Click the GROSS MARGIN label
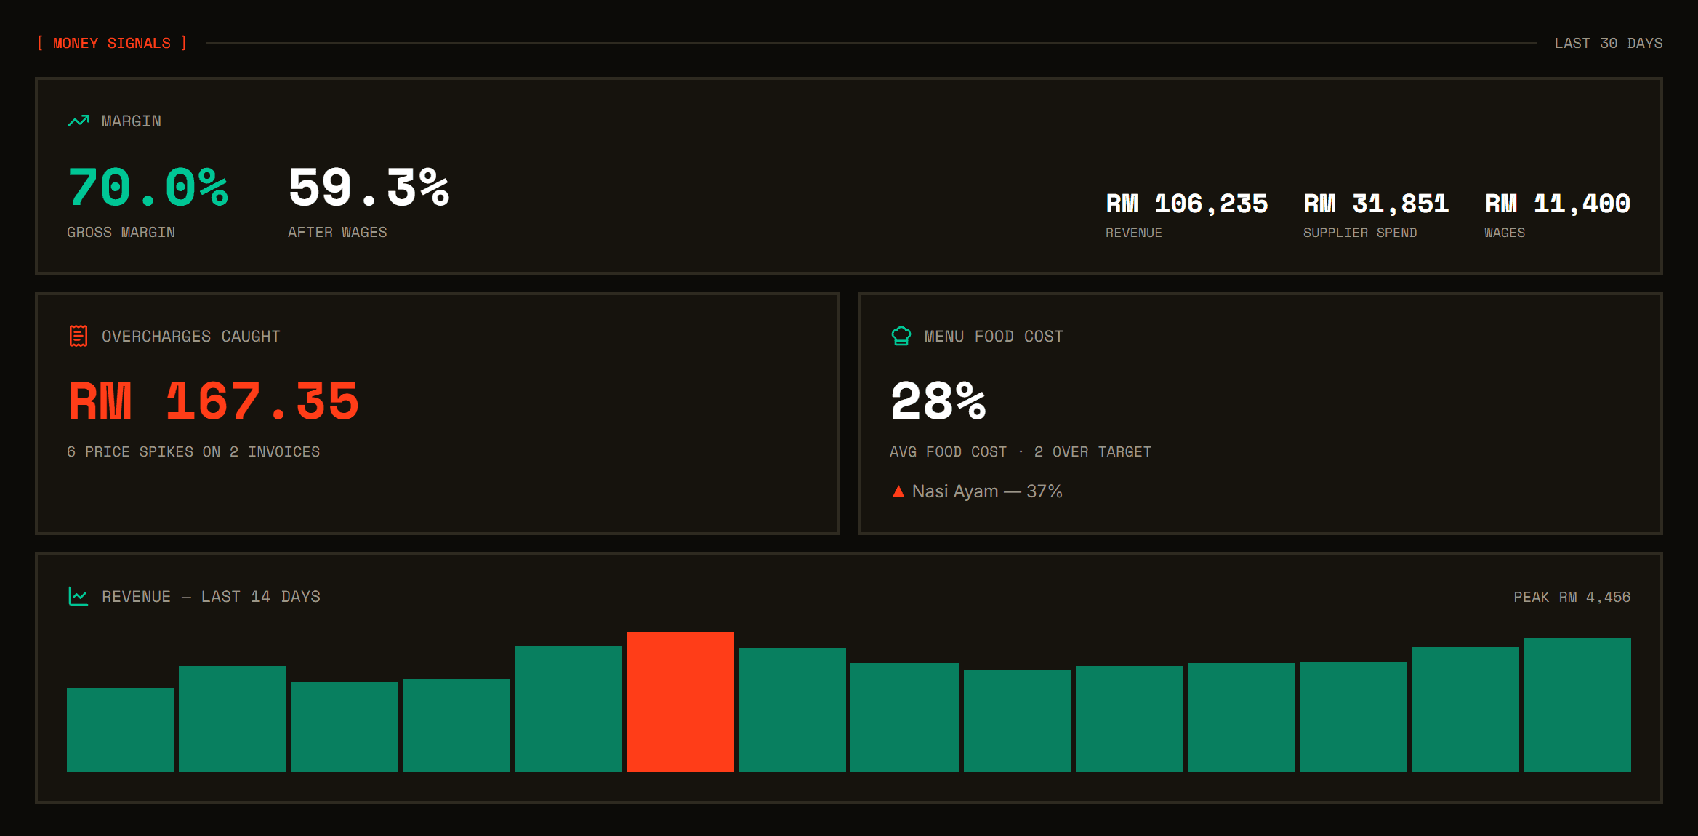Screen dimensions: 1698x836 pos(121,232)
